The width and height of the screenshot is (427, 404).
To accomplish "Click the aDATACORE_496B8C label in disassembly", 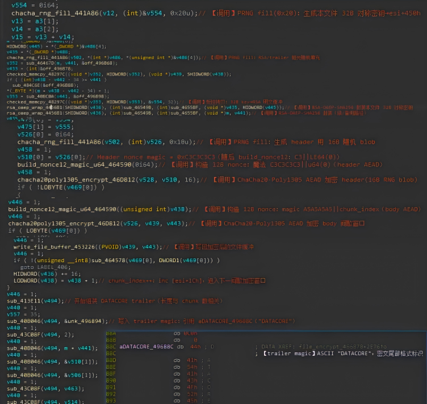I will pos(146,347).
